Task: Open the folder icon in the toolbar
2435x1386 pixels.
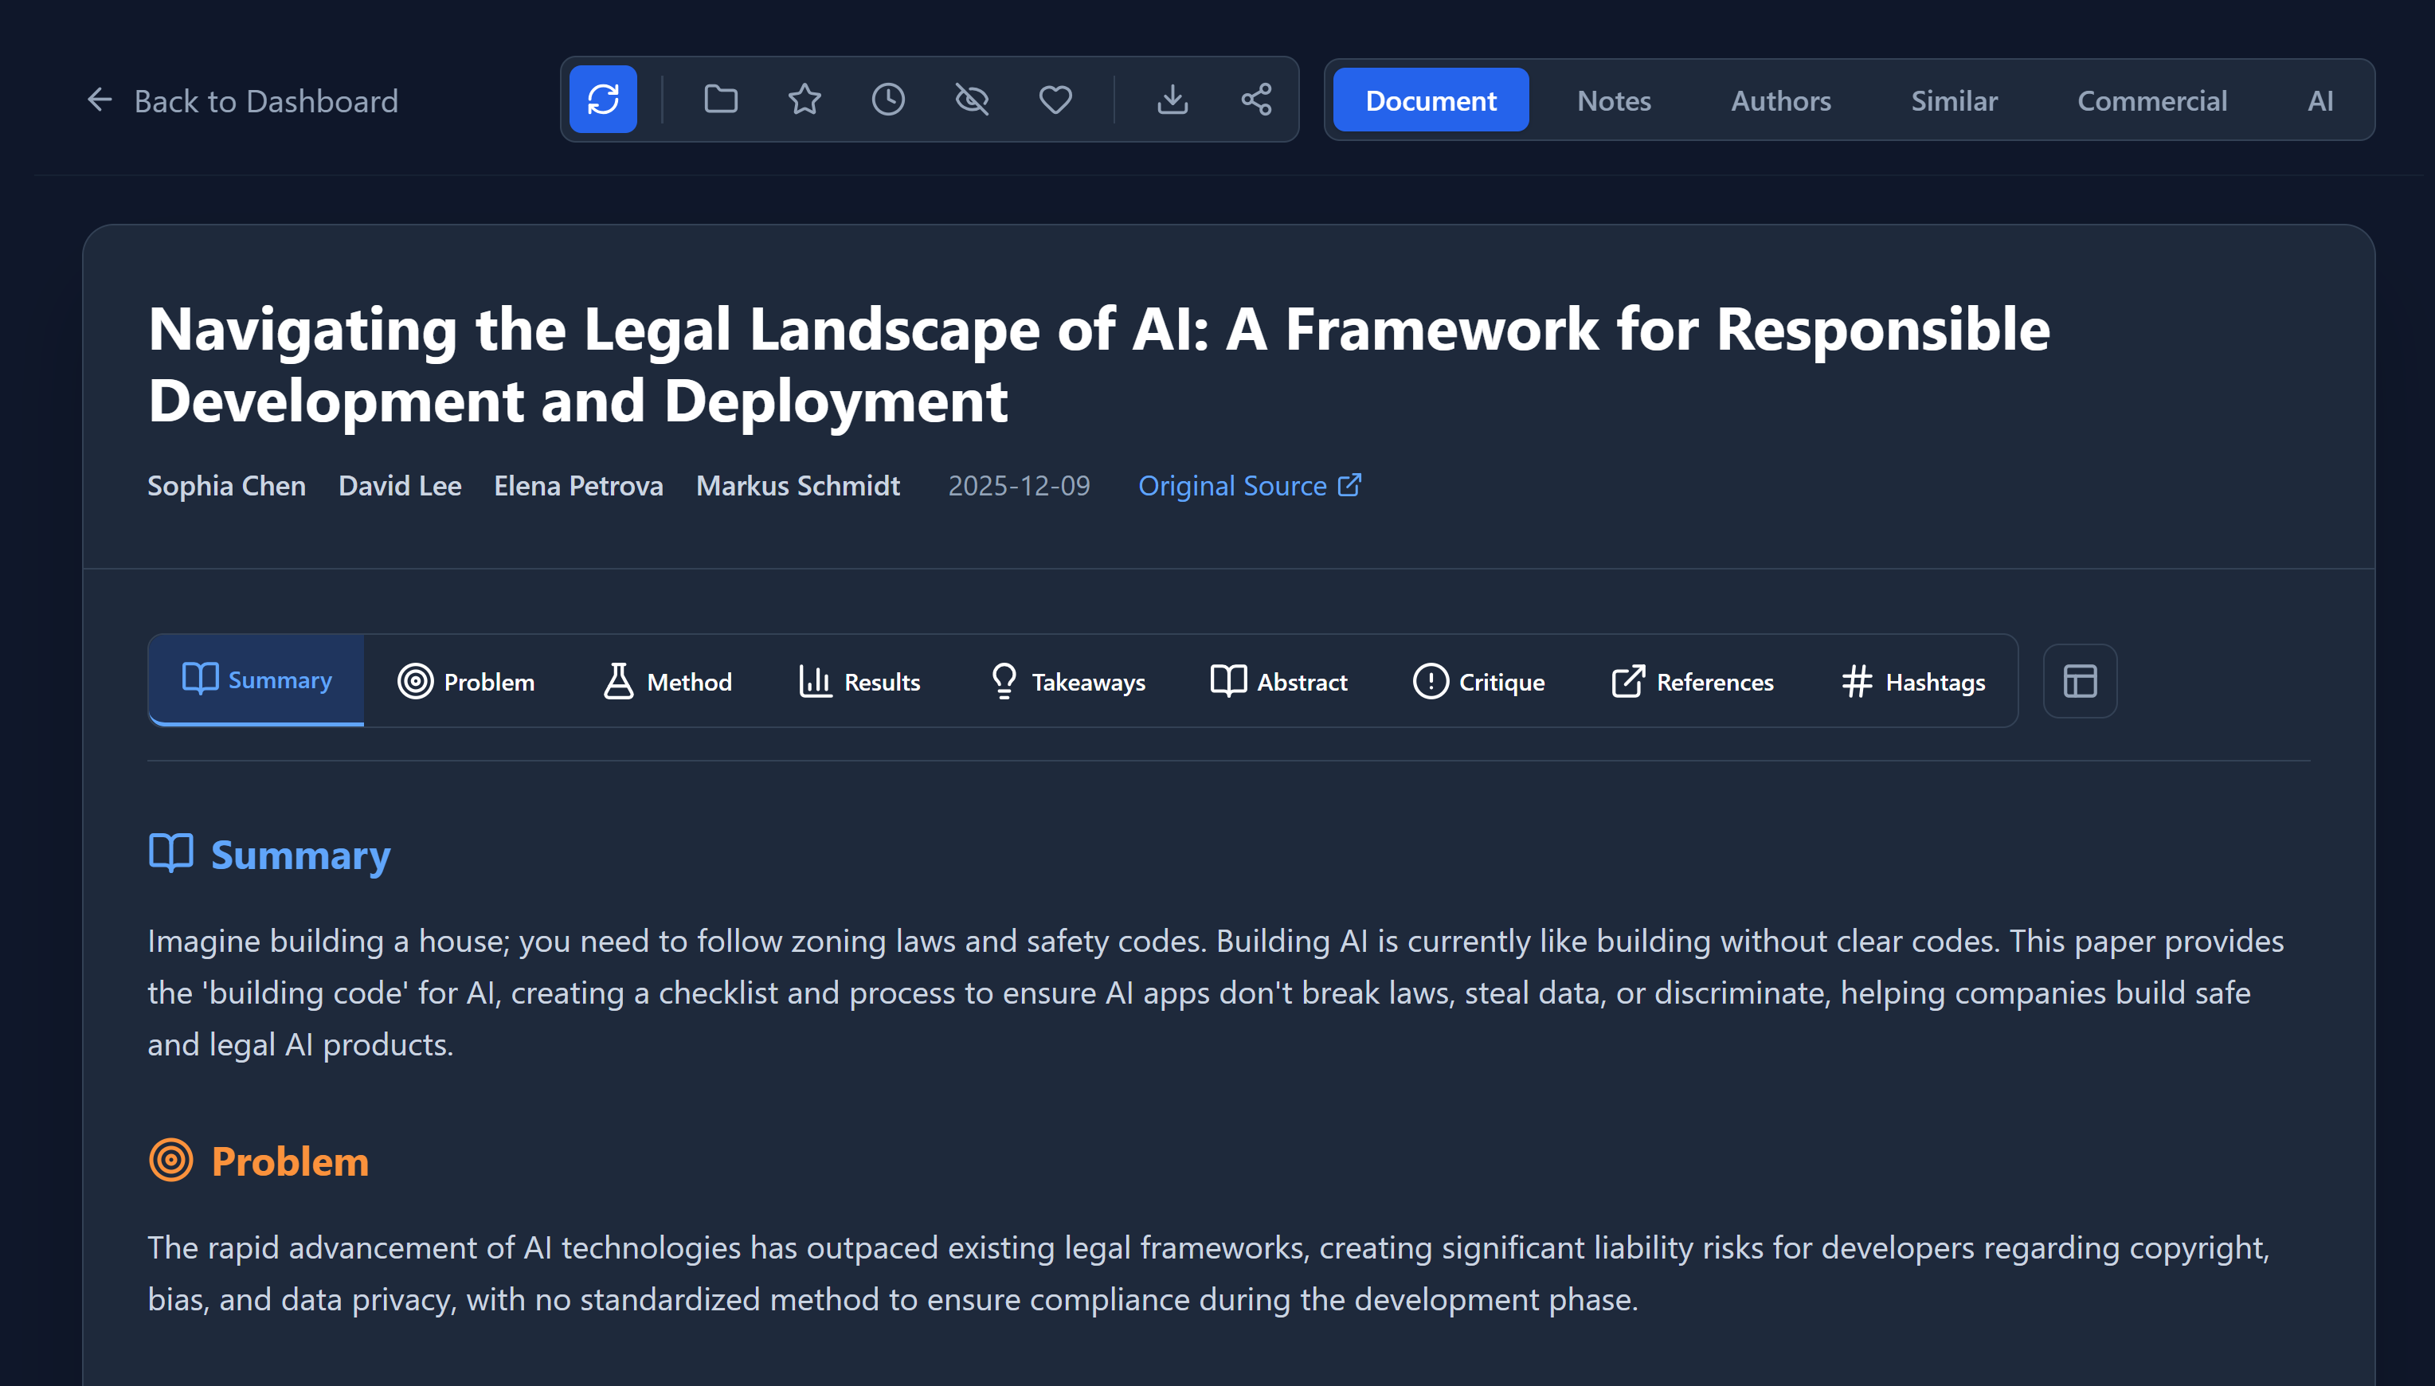Action: [721, 99]
